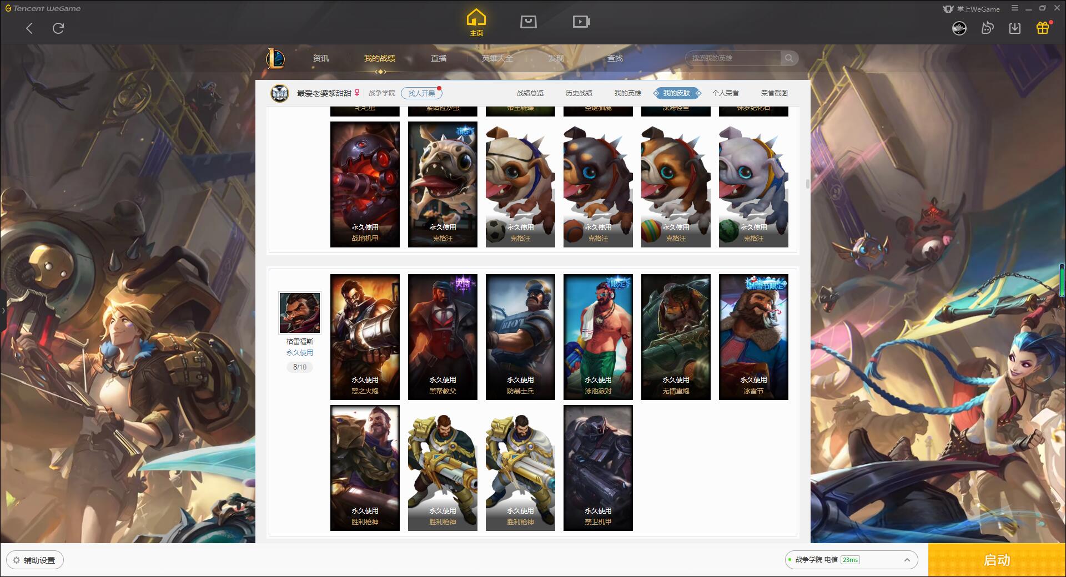Switch to 我的英雄 sub-tab
This screenshot has width=1066, height=577.
(x=628, y=93)
